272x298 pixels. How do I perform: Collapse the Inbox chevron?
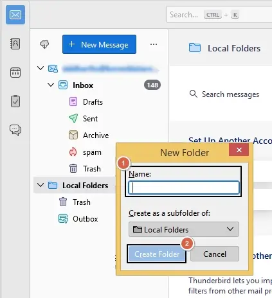pyautogui.click(x=51, y=85)
